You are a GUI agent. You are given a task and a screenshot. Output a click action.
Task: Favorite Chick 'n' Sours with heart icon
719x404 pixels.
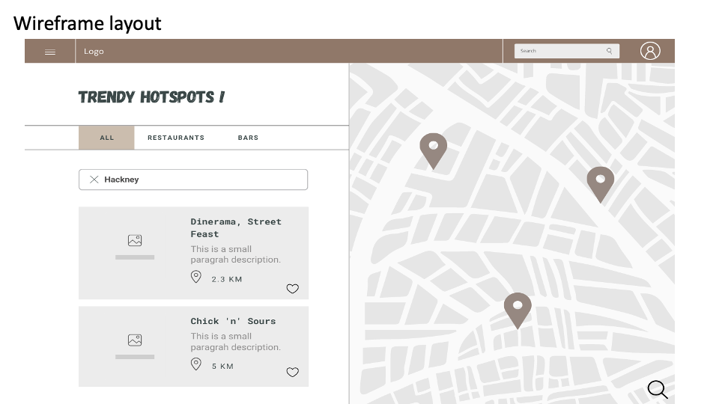tap(293, 372)
